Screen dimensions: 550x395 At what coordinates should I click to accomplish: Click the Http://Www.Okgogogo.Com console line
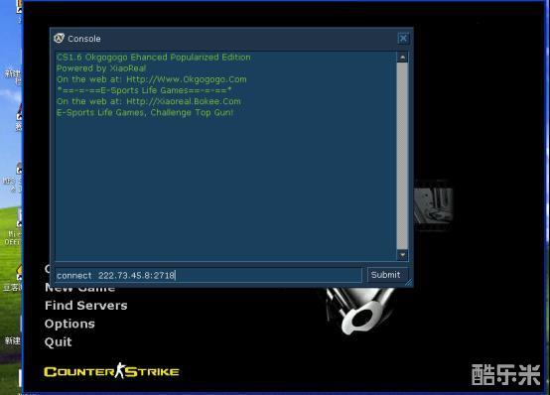coord(152,79)
